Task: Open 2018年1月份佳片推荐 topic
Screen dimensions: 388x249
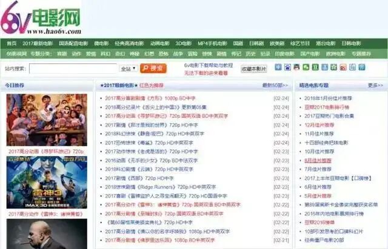Action: (x=328, y=99)
